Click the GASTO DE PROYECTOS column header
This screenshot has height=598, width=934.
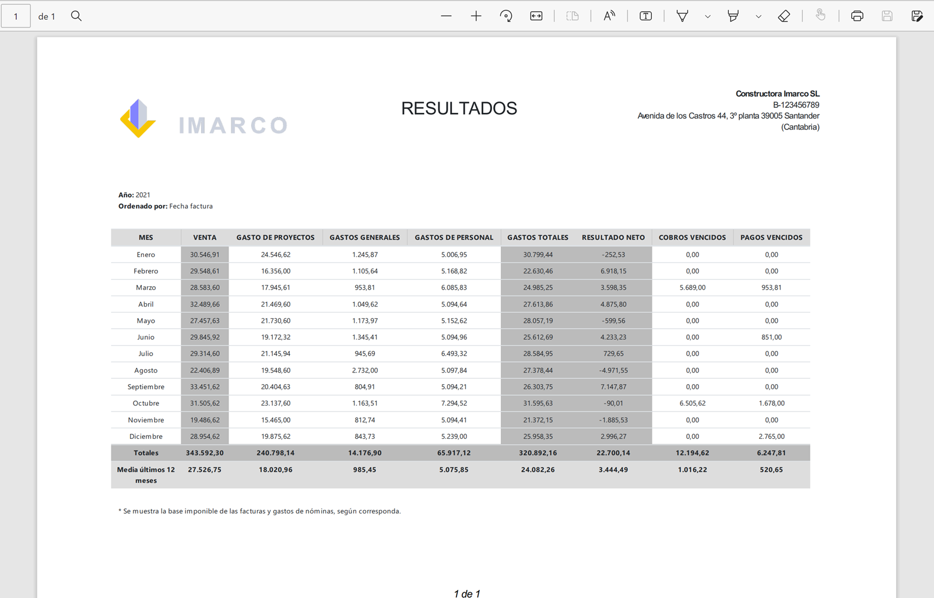tap(275, 237)
